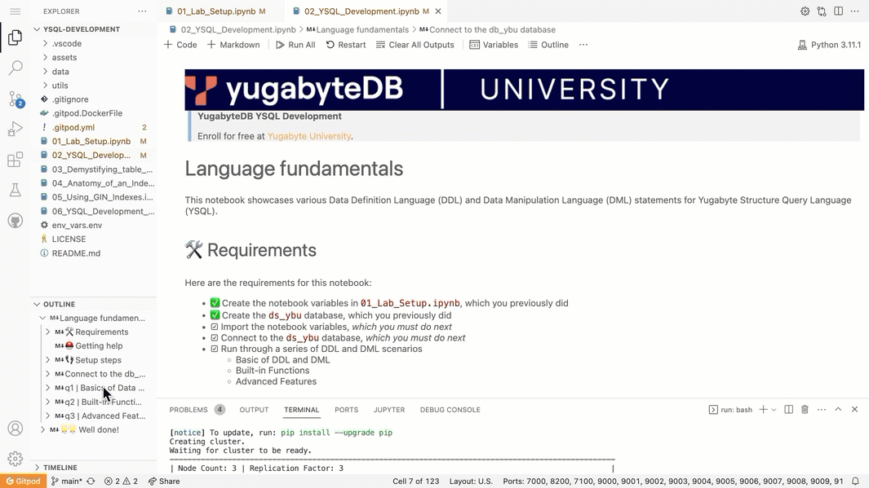Follow the Yugabyte University link
The height and width of the screenshot is (488, 869).
309,136
